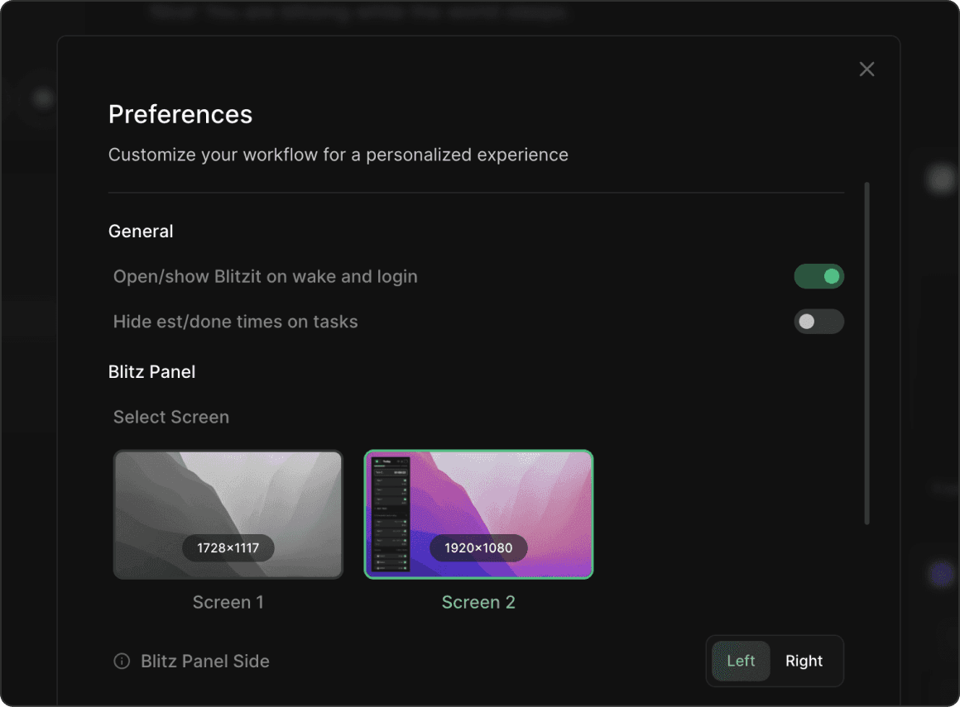Click the Open/show Blitzit on wake label
This screenshot has width=960, height=707.
tap(265, 276)
